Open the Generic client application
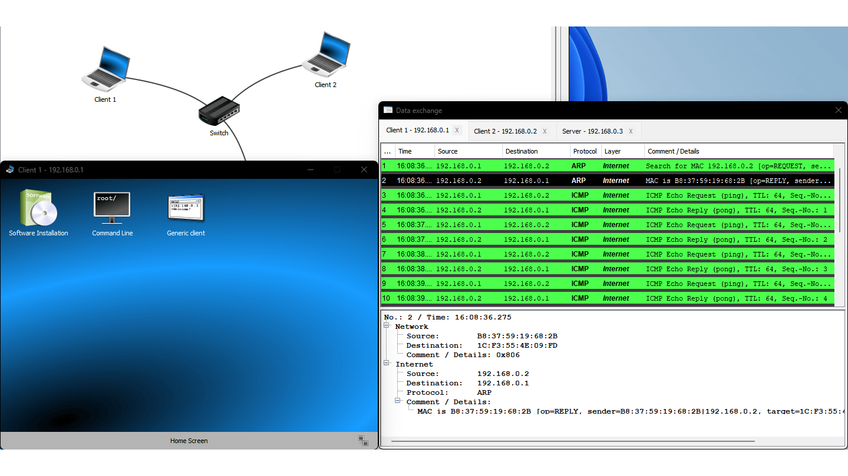848x476 pixels. point(186,214)
